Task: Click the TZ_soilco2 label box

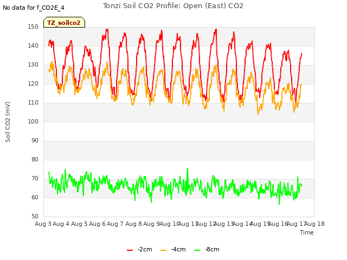Action: click(x=64, y=22)
